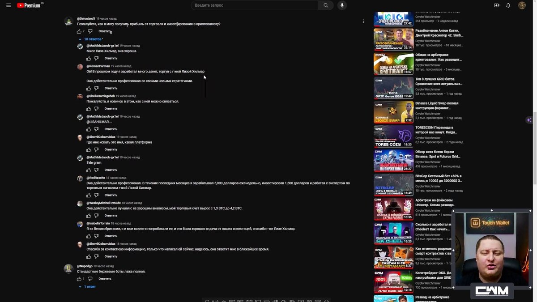Click Ответить under @SheilaHarrisgeheh's reply
The image size is (537, 302).
coord(111,109)
